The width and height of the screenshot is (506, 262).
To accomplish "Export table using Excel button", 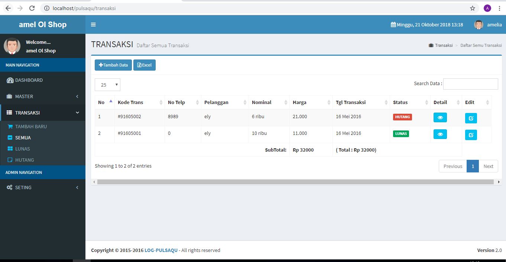I will tap(145, 65).
